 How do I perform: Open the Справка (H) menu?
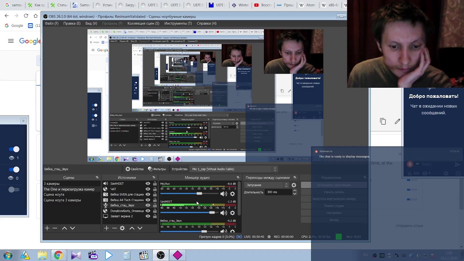(207, 23)
